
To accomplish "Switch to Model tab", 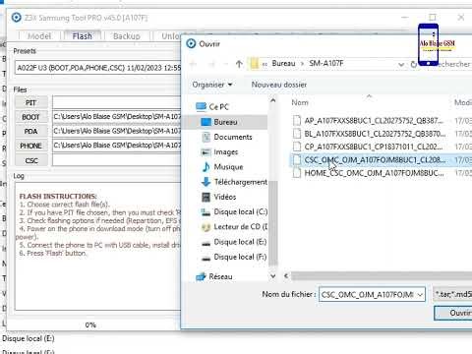I will pyautogui.click(x=39, y=35).
